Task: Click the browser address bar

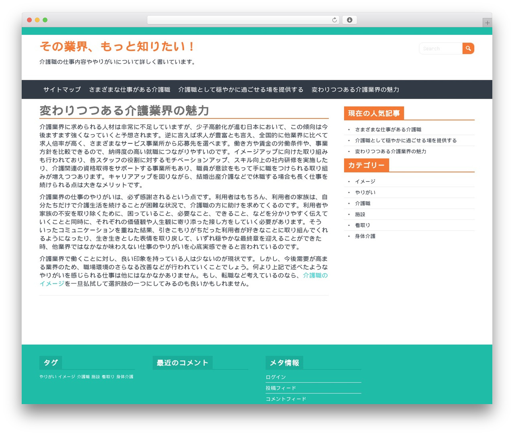Action: click(x=243, y=20)
